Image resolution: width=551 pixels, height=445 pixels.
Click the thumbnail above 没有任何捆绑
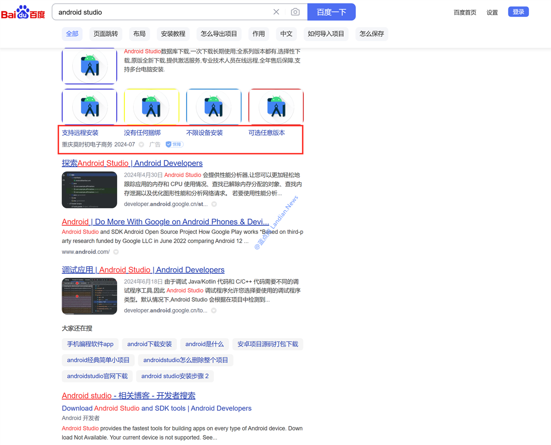click(x=152, y=107)
